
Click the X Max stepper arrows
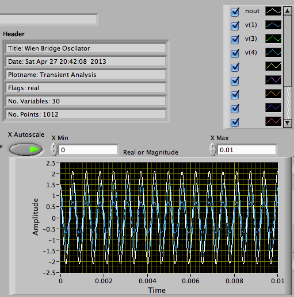pos(213,149)
